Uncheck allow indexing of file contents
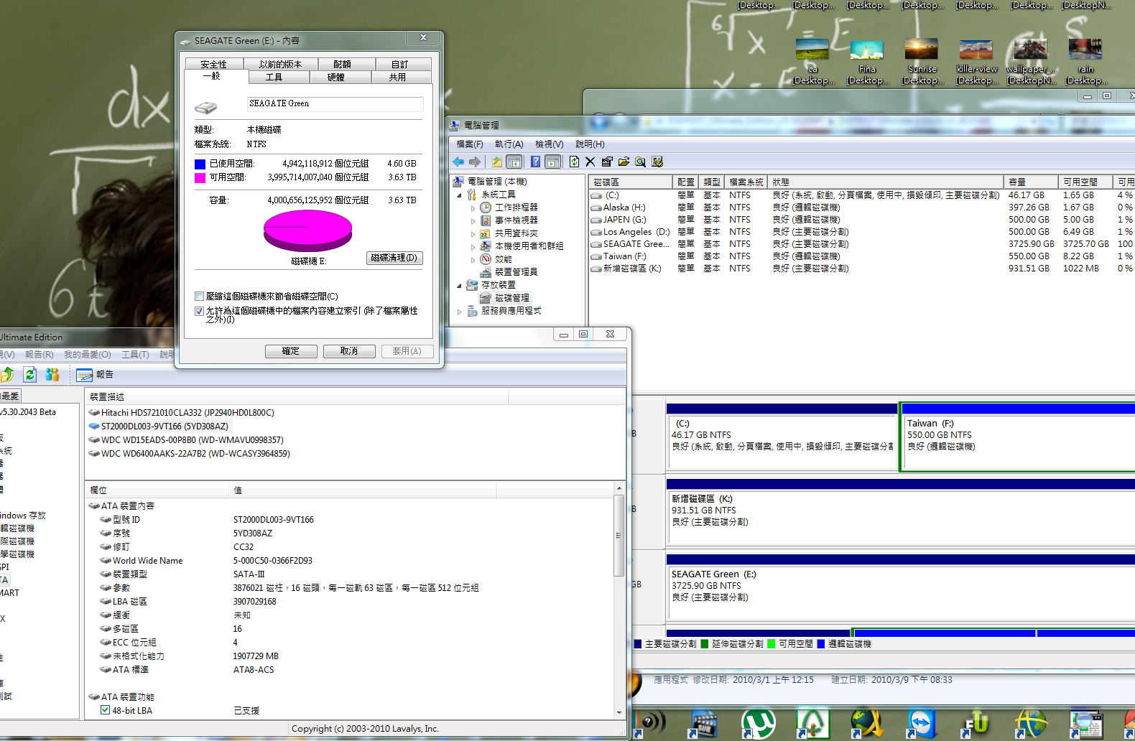This screenshot has height=741, width=1135. pyautogui.click(x=200, y=311)
